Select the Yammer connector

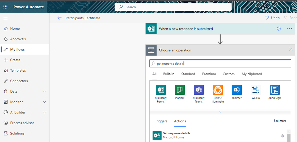tap(237, 92)
